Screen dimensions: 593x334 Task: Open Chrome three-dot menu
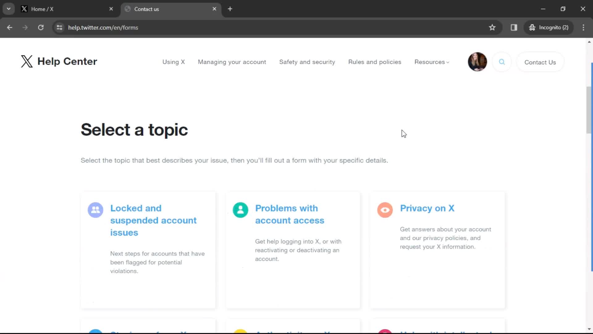(x=583, y=28)
